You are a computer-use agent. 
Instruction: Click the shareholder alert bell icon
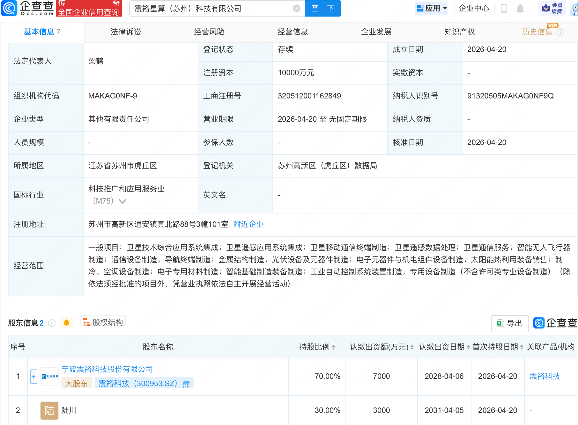click(x=66, y=323)
